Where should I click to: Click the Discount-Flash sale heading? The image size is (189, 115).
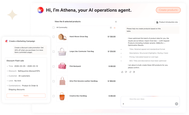[15, 61]
